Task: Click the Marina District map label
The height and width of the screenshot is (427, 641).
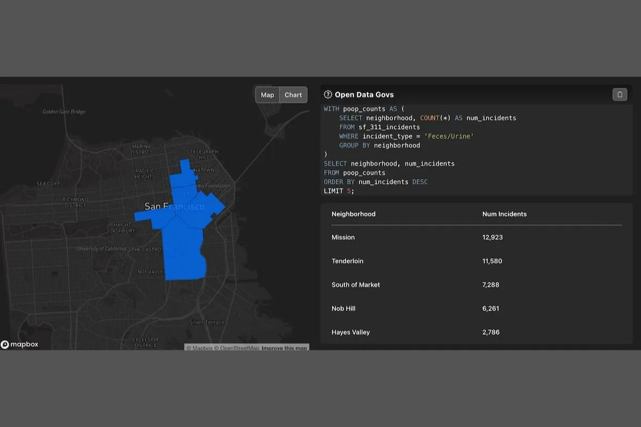Action: (x=142, y=149)
